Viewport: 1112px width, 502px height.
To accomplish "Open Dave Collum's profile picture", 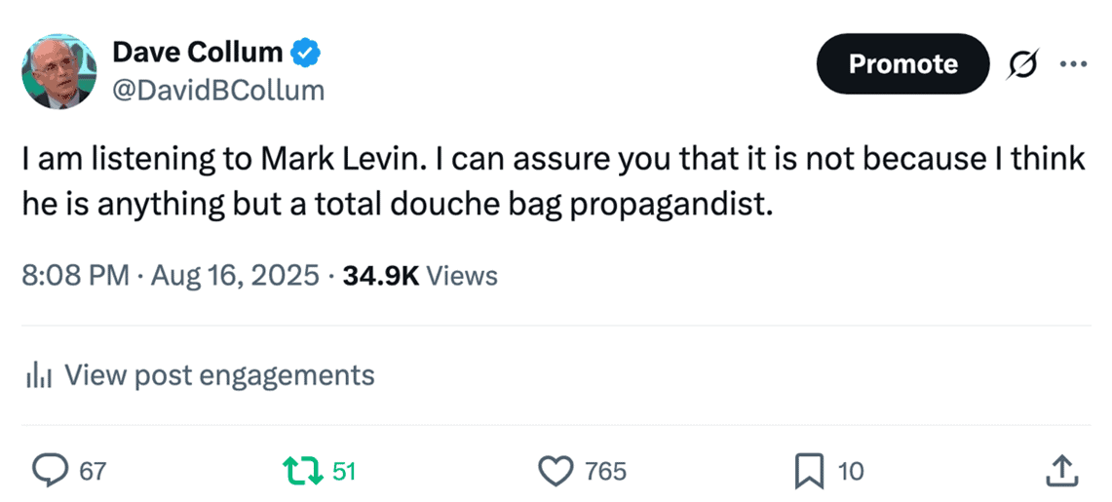I will coord(59,70).
